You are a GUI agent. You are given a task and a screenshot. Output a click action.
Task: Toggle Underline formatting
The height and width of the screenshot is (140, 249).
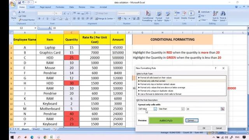(47, 19)
